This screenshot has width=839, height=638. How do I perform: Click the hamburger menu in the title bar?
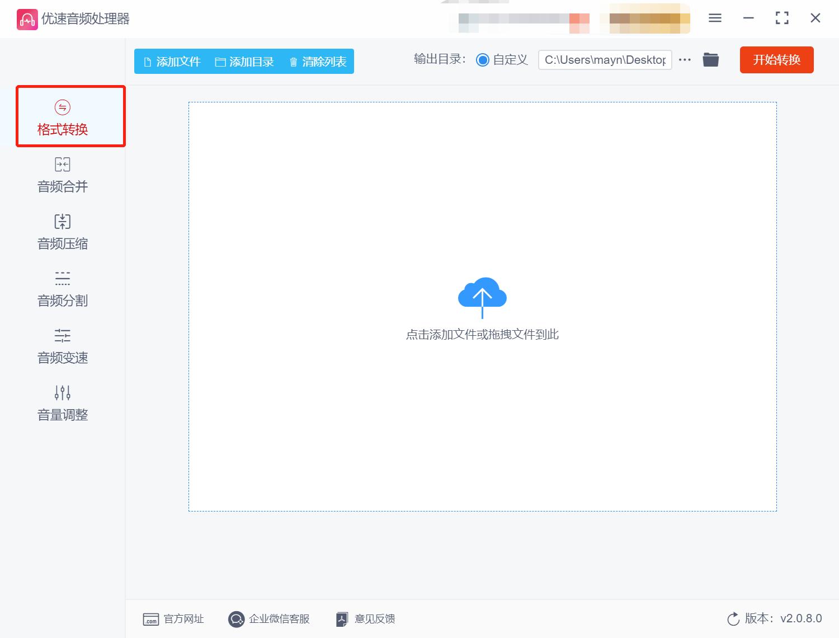pos(714,18)
